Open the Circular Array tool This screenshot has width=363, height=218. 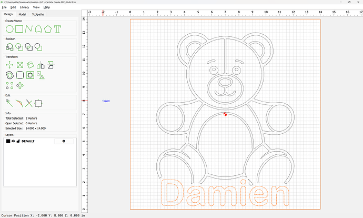[19, 85]
